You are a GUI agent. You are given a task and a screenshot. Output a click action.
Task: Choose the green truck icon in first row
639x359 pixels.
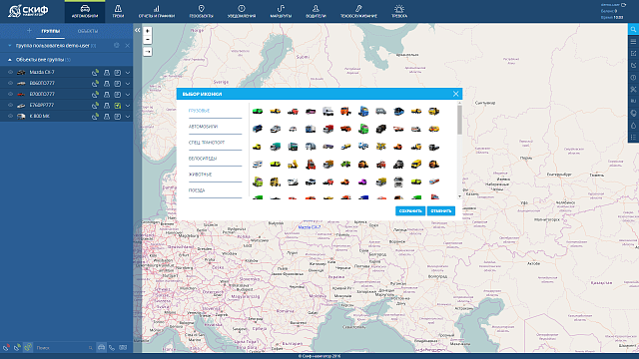(258, 111)
